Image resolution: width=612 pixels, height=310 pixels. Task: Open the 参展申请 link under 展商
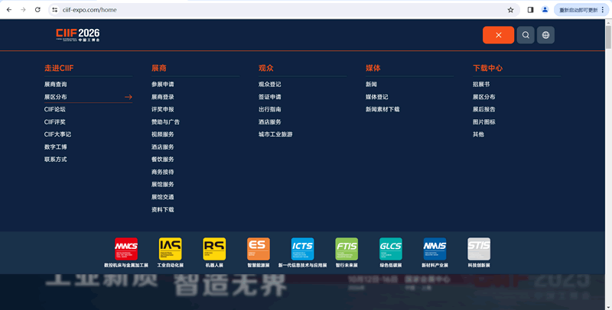[x=162, y=84]
